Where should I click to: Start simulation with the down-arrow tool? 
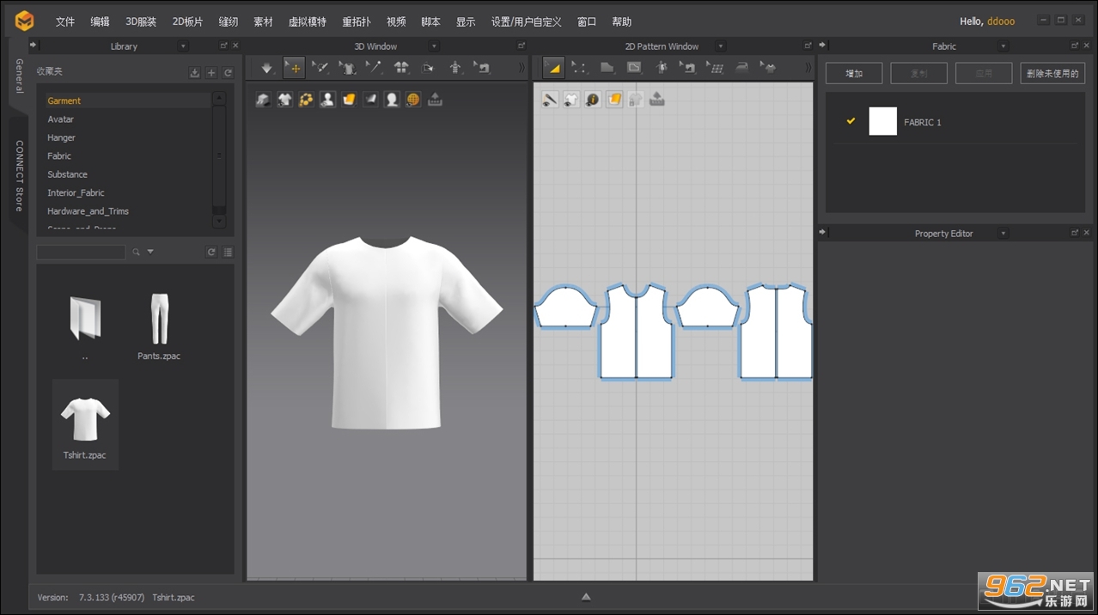tap(267, 68)
